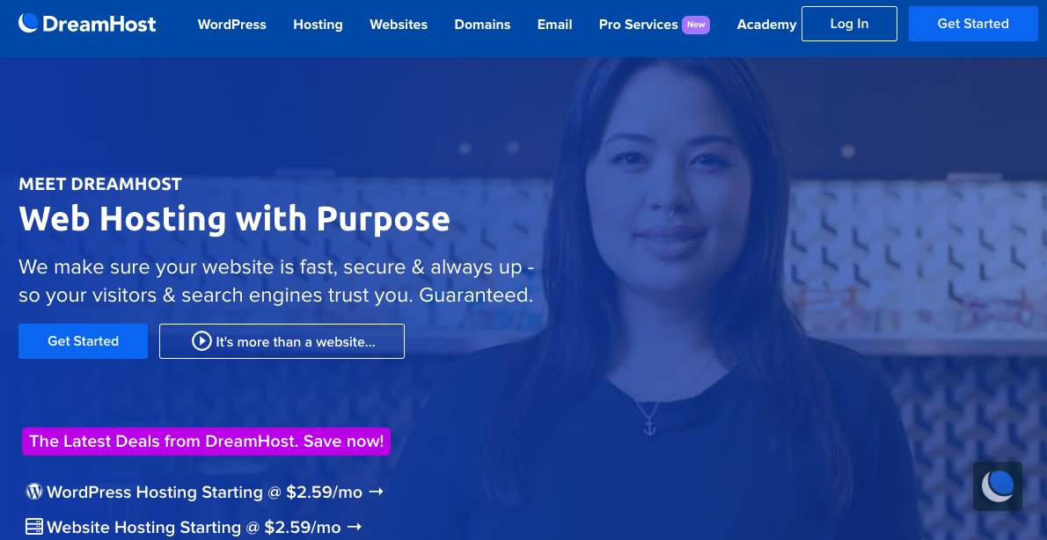The width and height of the screenshot is (1047, 540).
Task: Open WordPress Hosting Starting at $2.59 link
Action: [x=204, y=492]
